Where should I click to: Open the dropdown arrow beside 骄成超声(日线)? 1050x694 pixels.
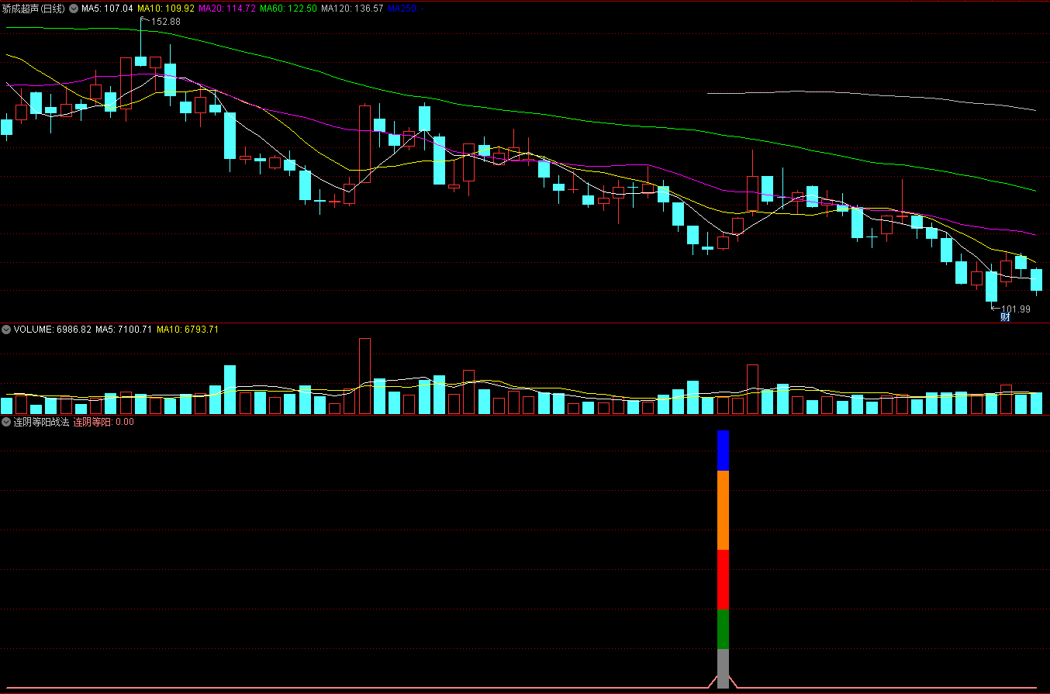(74, 8)
